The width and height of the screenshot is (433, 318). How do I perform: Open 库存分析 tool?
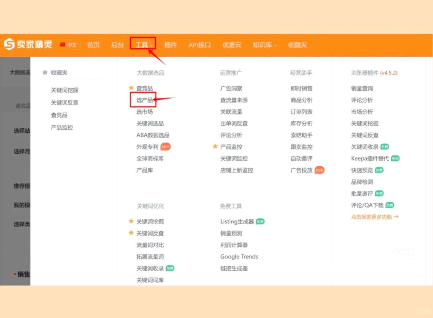click(301, 124)
